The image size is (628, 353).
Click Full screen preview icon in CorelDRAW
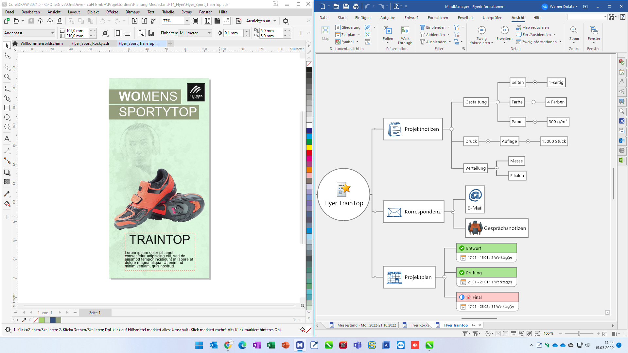tap(196, 21)
